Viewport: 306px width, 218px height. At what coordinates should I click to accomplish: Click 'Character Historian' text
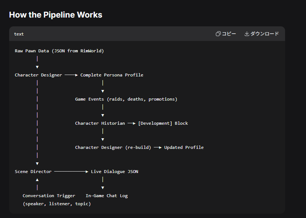coord(100,123)
